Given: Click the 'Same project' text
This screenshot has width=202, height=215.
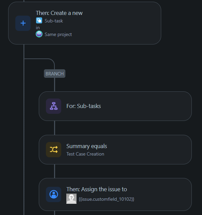Looking at the screenshot, I should pyautogui.click(x=58, y=34).
